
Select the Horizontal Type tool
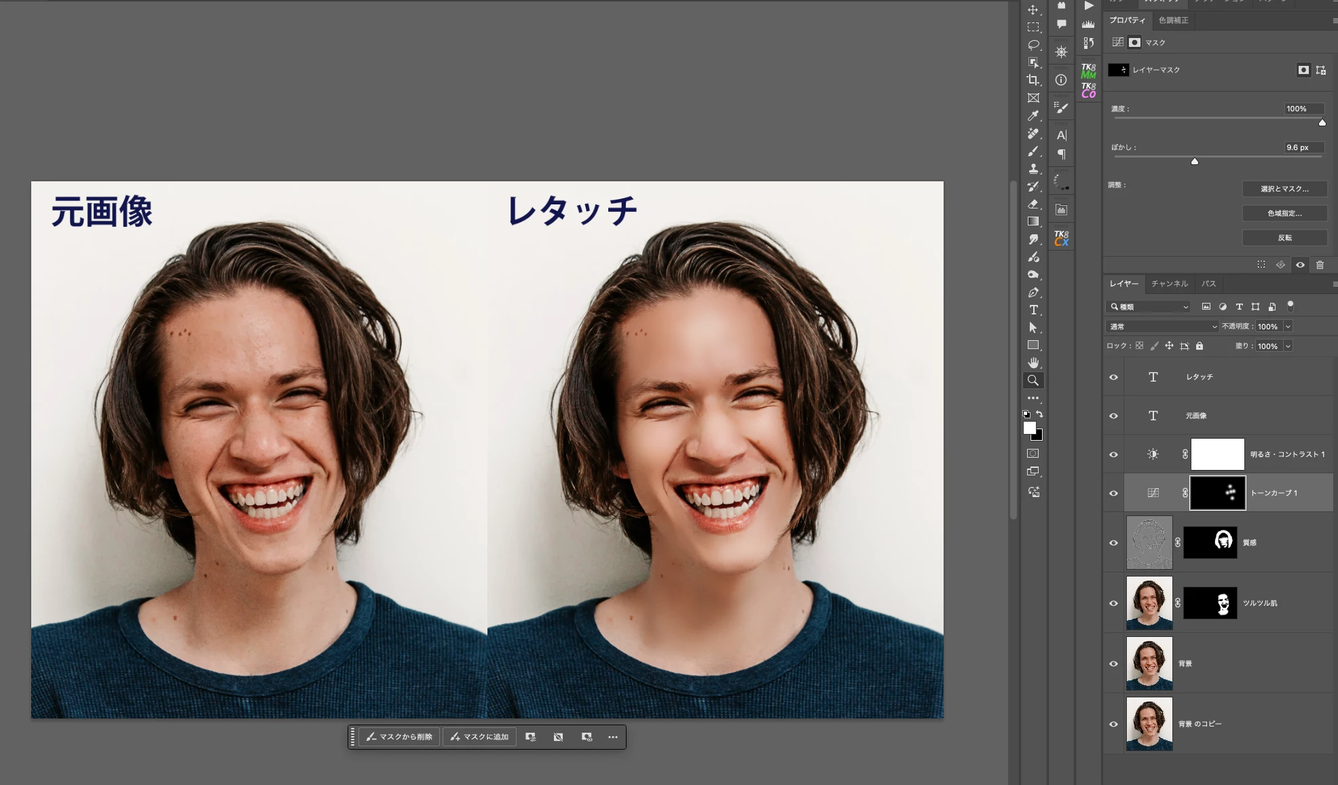[1033, 310]
